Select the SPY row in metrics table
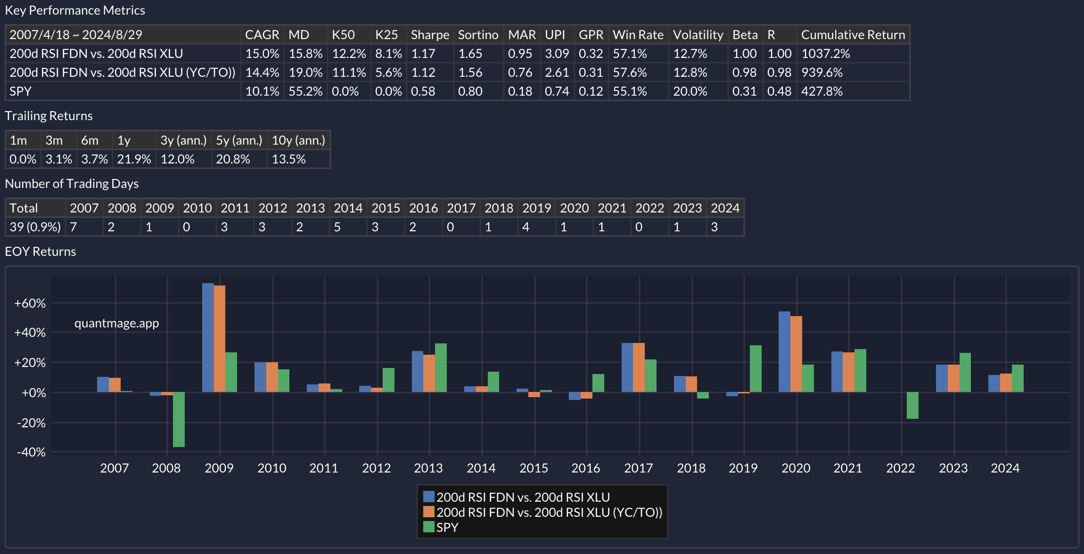This screenshot has height=554, width=1084. (21, 91)
